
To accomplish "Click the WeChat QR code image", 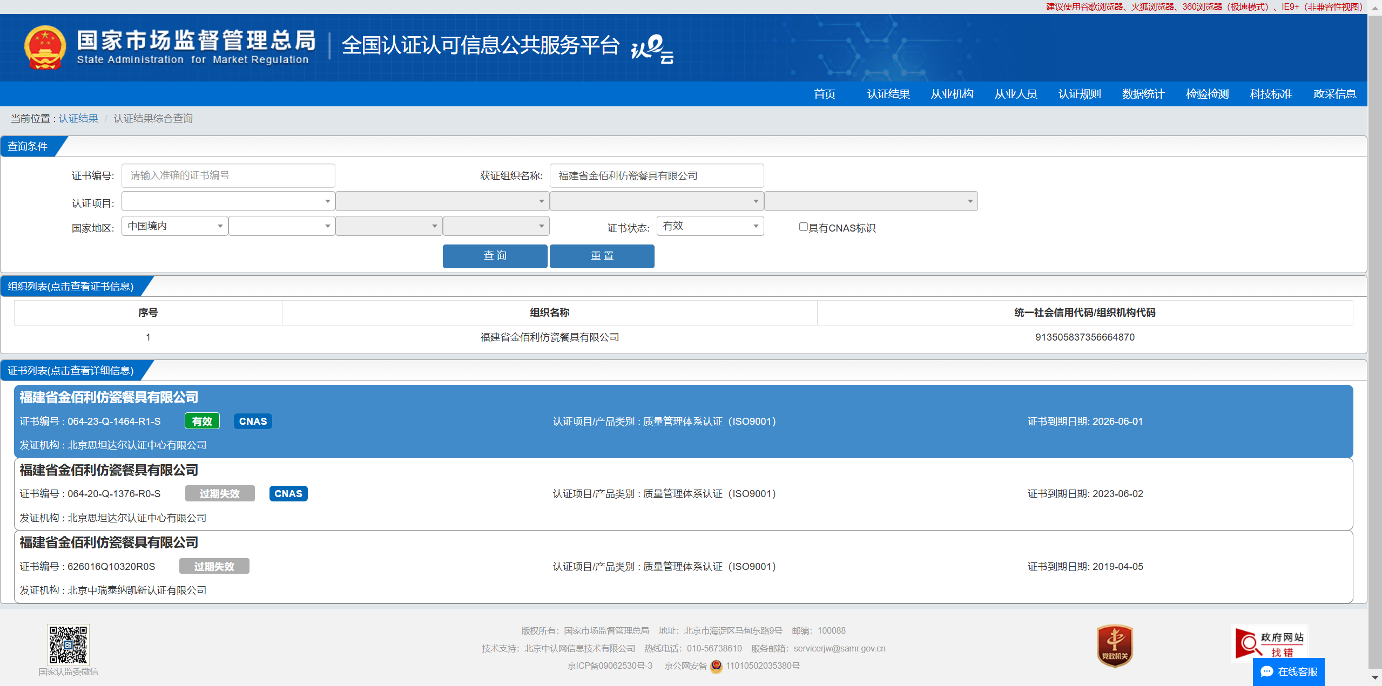I will point(68,644).
